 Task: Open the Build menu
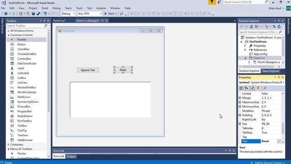point(45,8)
